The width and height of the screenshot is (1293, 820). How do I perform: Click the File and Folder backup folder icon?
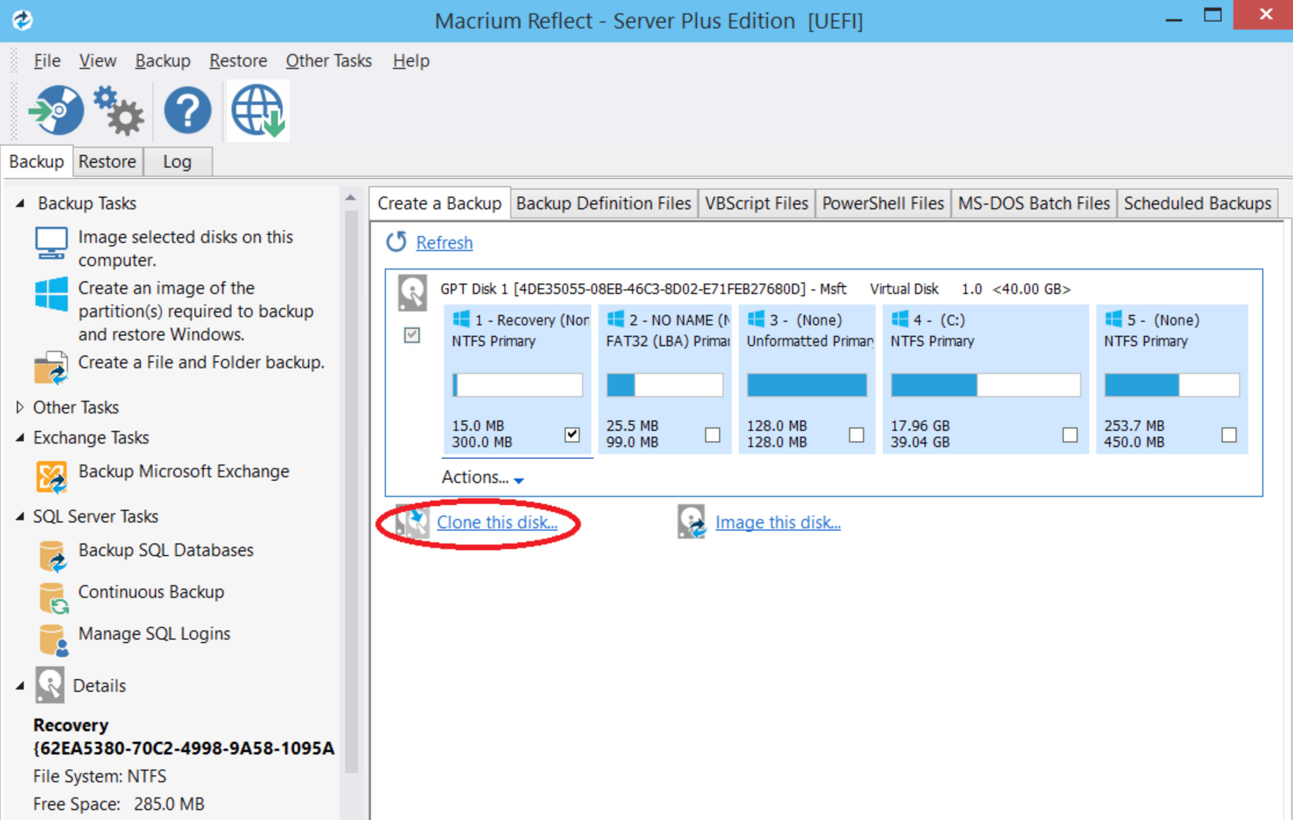point(51,368)
